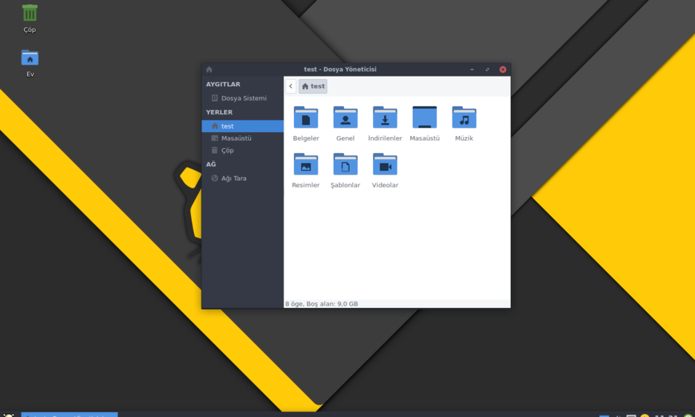Open Dosya Sistemi in sidebar

243,98
